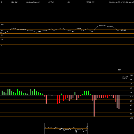Click the 'SI MunafaSutraR' header text
Screen dimensions: 134x134
tap(33, 2)
